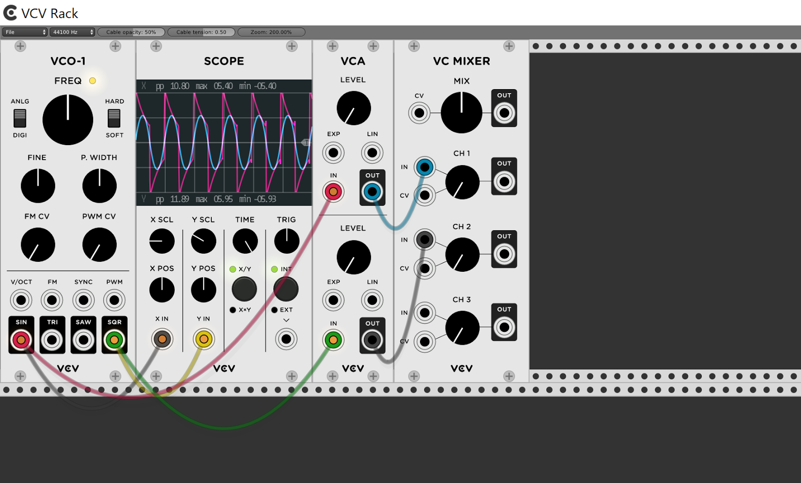Viewport: 801px width, 483px height.
Task: Click the VCO-1 SAW output jack
Action: 83,340
